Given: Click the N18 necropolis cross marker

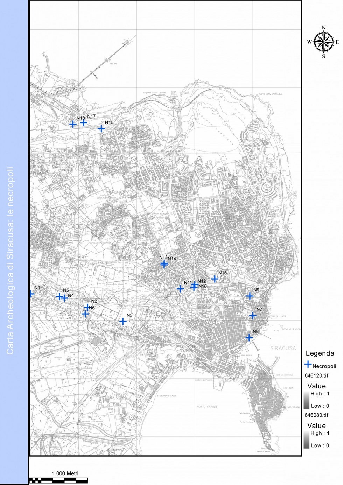Looking at the screenshot, I should (x=73, y=124).
